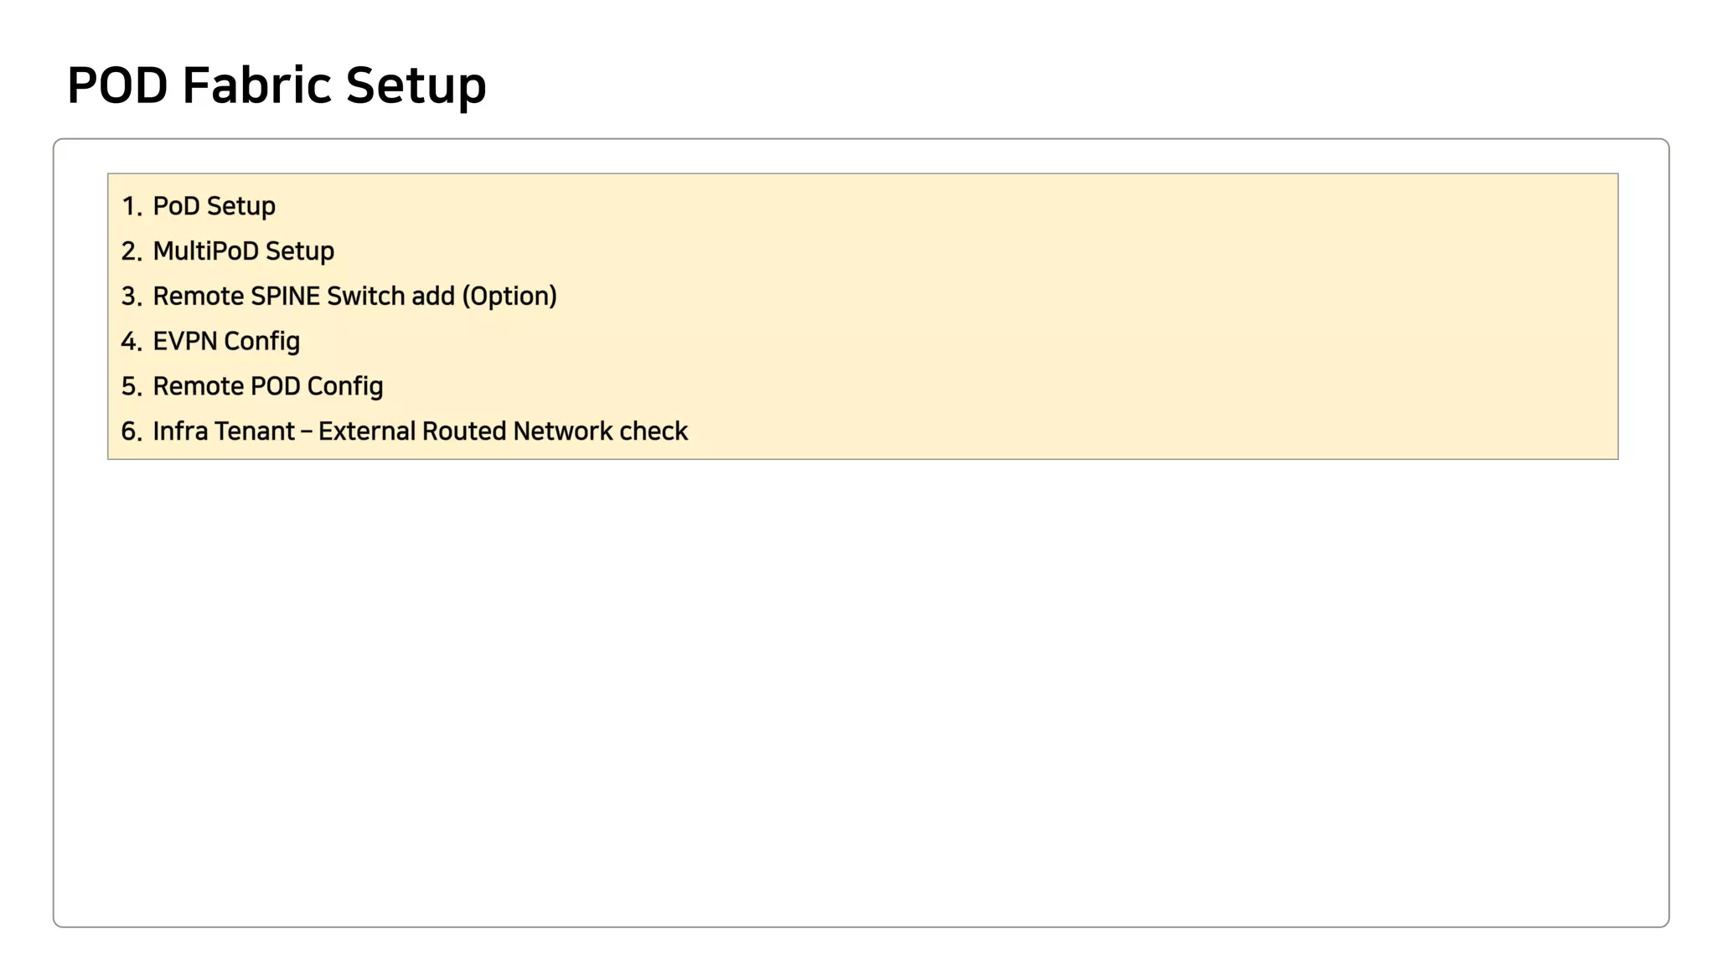Screen dimensions: 1716x965
Task: Select the PoD Setup list item
Action: click(x=214, y=206)
